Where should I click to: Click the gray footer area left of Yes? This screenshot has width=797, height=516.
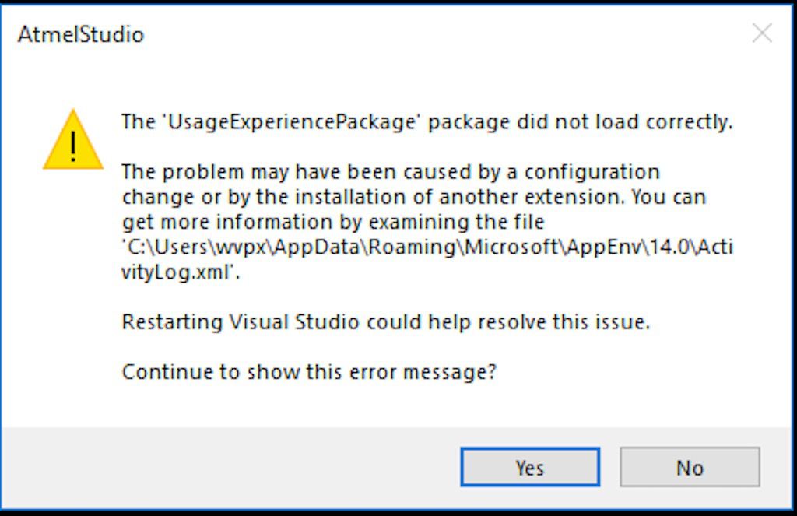point(229,468)
